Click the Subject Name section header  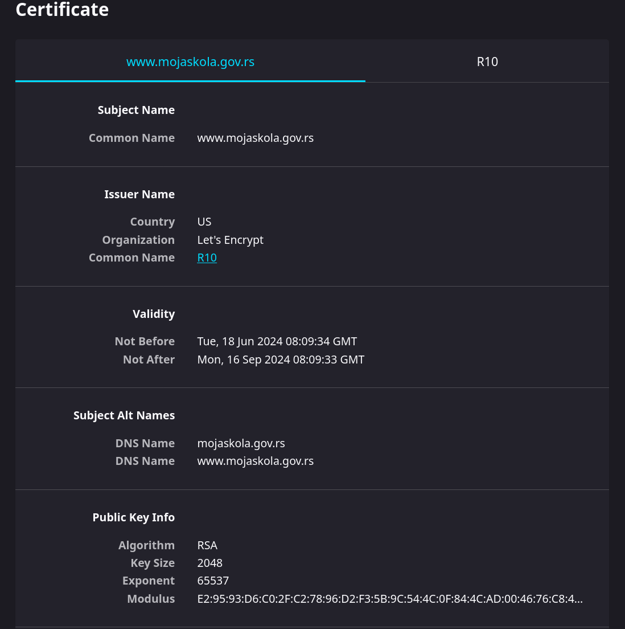click(136, 111)
